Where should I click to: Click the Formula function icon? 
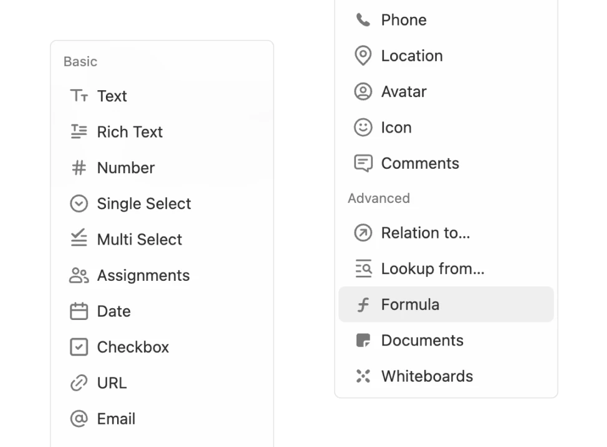pyautogui.click(x=363, y=304)
